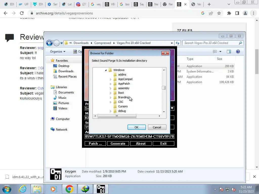This screenshot has height=194, width=259.
Task: Open Desktop in Favorites
Action: (64, 66)
